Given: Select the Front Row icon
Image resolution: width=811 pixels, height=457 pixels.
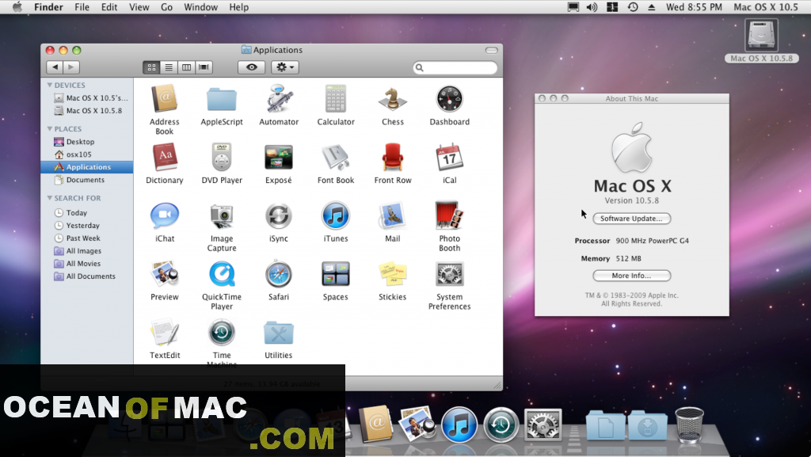Looking at the screenshot, I should [393, 157].
